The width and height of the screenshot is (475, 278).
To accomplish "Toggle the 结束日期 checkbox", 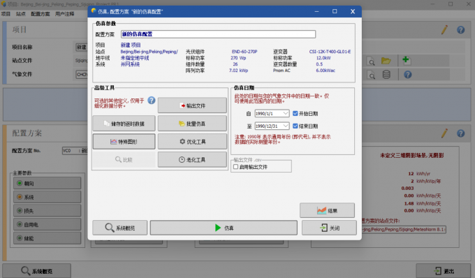I will coord(295,126).
